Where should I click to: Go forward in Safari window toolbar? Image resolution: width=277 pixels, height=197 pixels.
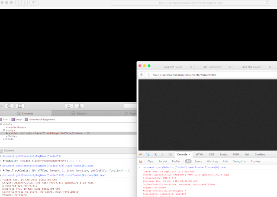[x=25, y=3]
